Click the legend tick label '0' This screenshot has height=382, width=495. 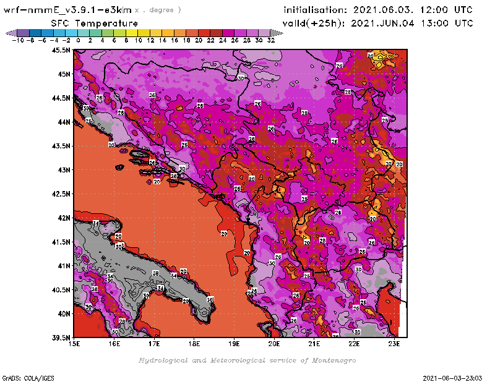[x=78, y=40]
